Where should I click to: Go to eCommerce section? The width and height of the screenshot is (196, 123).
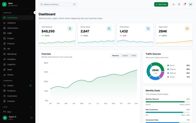click(18, 28)
